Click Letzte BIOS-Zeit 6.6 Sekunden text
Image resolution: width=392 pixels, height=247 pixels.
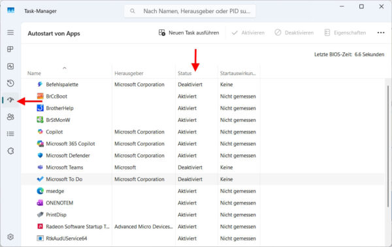(350, 54)
